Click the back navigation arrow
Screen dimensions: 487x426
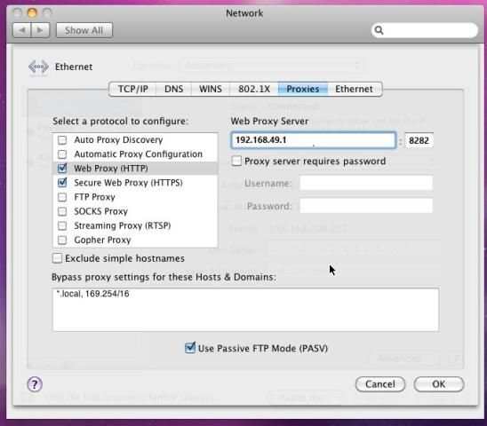point(21,30)
